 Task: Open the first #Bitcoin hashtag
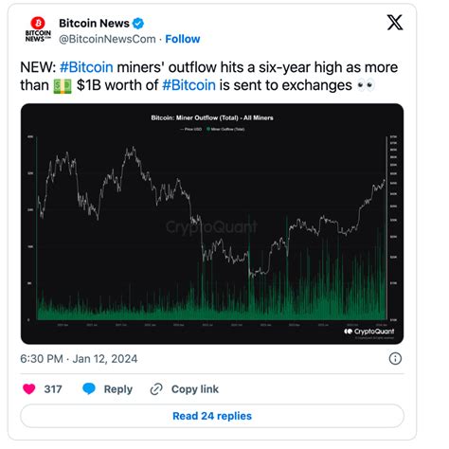click(x=86, y=67)
